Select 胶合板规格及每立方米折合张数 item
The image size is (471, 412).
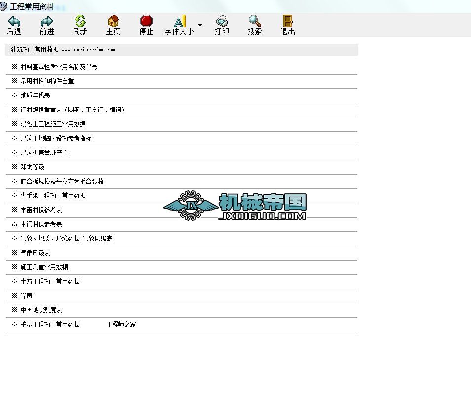[62, 182]
